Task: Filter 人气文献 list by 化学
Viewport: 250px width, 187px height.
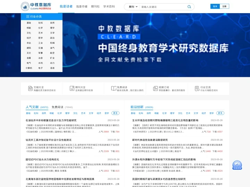Action: pyautogui.click(x=59, y=113)
